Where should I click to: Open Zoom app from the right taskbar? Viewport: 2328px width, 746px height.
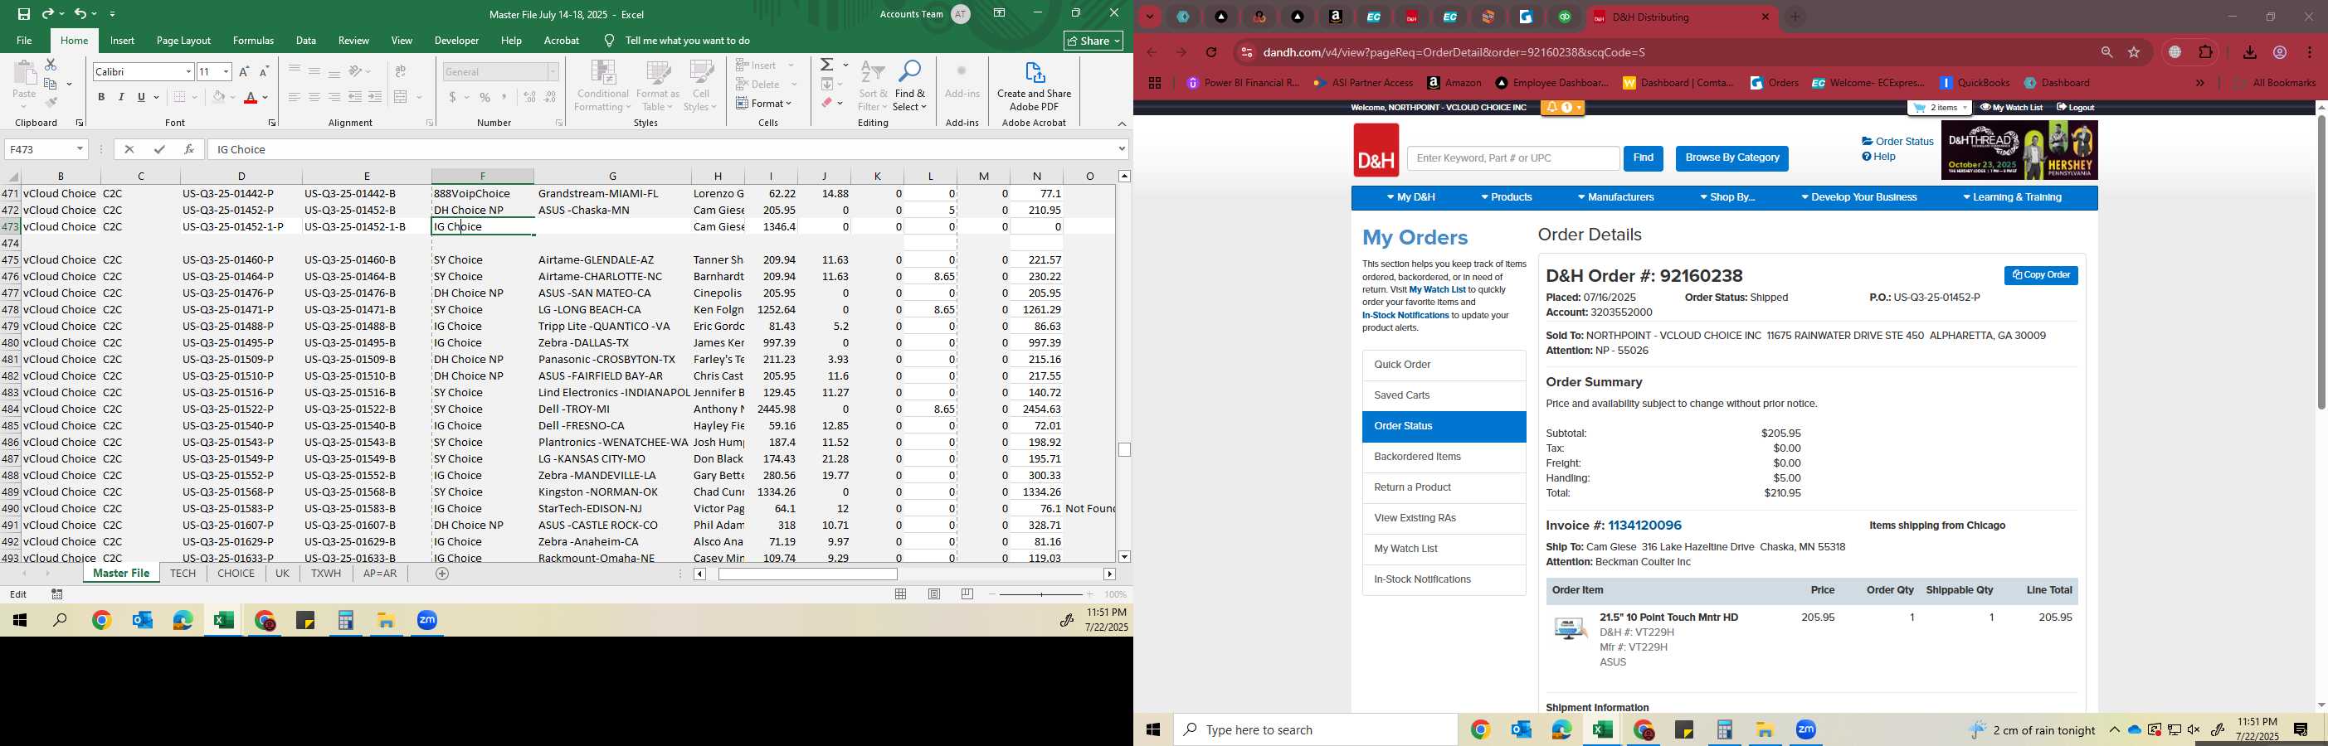click(x=1805, y=729)
